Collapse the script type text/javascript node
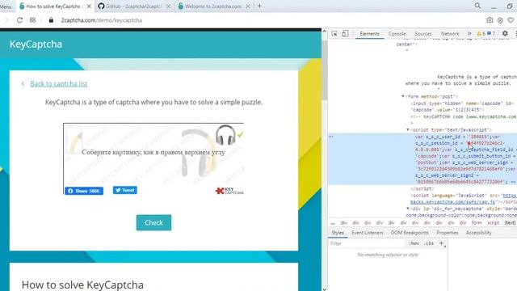Viewport: 517px width, 291px height. point(408,129)
